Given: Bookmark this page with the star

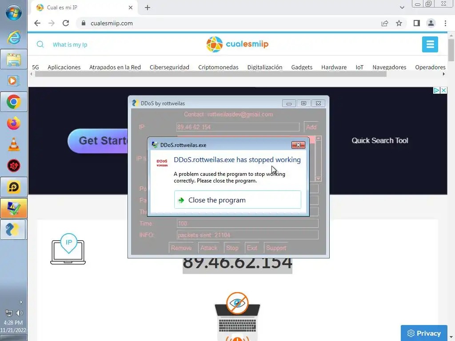Looking at the screenshot, I should click(399, 23).
